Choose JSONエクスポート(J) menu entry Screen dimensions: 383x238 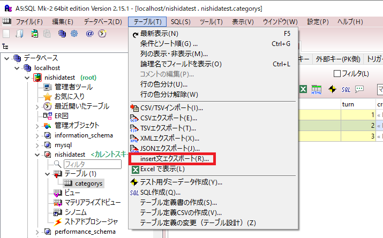point(213,149)
